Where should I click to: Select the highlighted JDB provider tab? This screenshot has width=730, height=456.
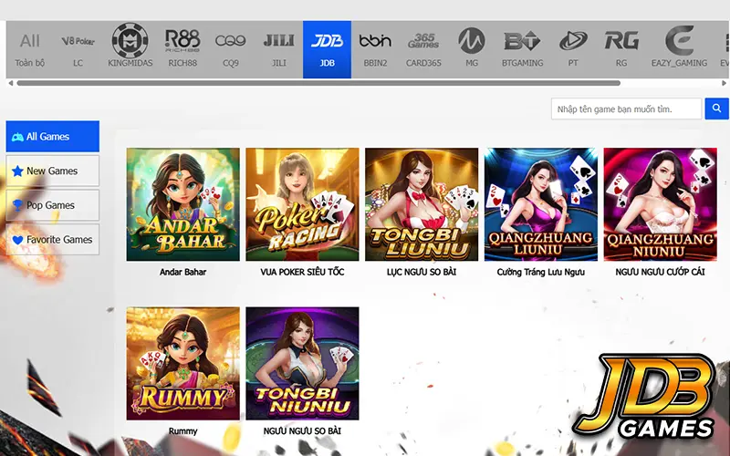coord(327,49)
